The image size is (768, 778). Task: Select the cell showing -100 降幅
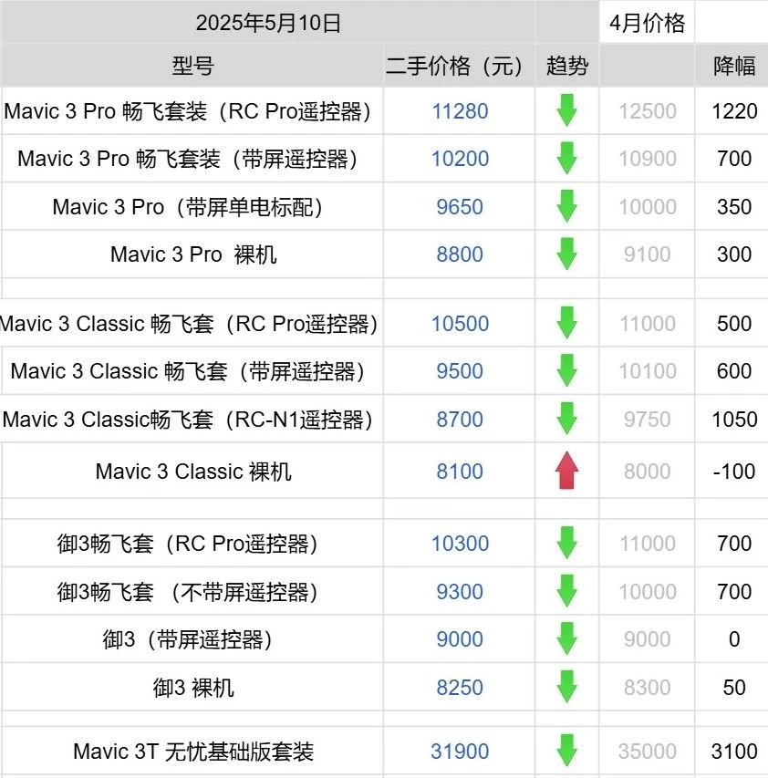coord(733,471)
